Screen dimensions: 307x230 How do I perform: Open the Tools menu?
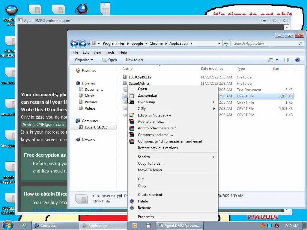[110, 52]
